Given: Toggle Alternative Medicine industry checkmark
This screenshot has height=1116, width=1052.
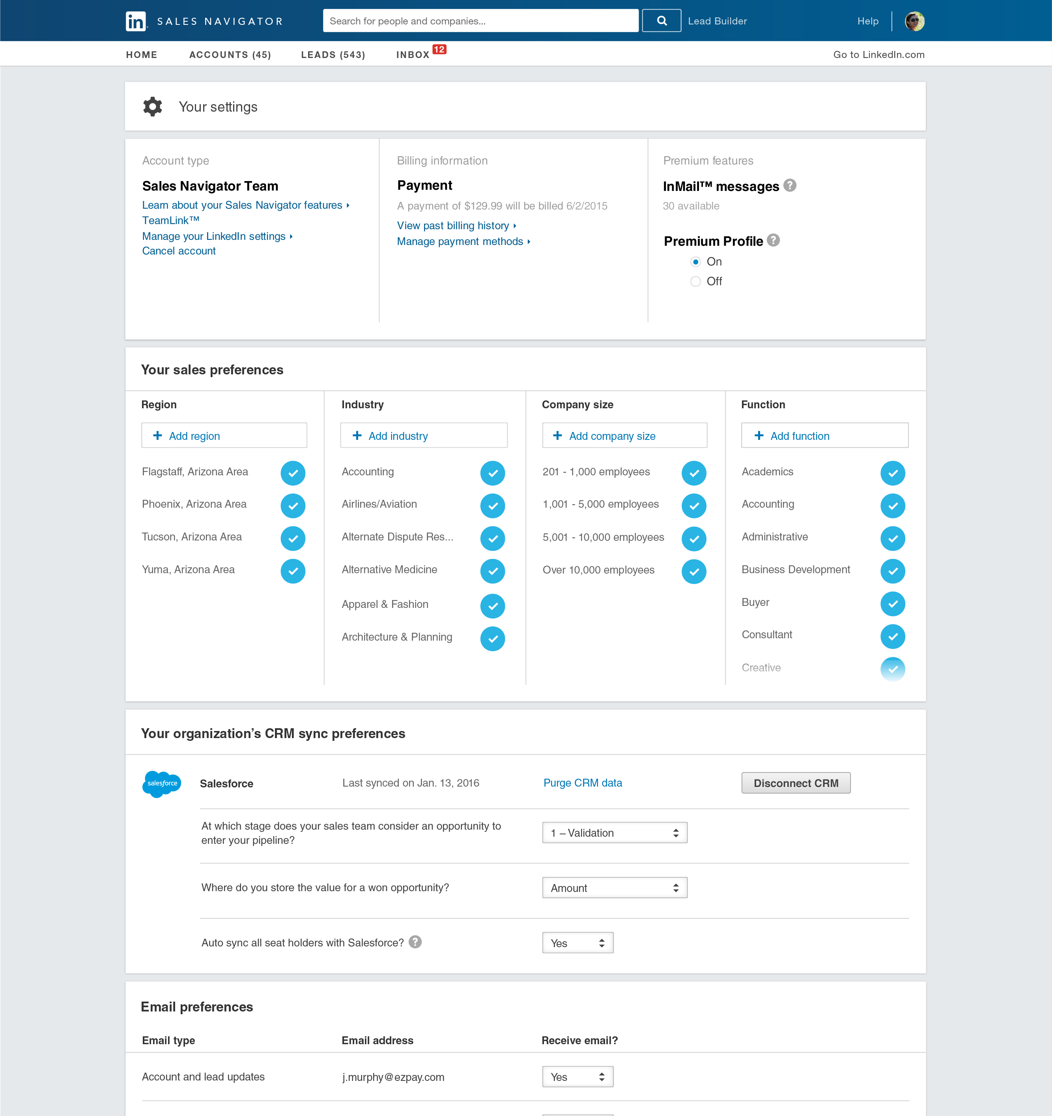Looking at the screenshot, I should [493, 571].
